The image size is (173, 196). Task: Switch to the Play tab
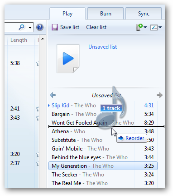[67, 14]
